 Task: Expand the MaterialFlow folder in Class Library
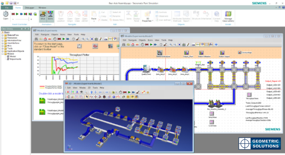[3, 35]
